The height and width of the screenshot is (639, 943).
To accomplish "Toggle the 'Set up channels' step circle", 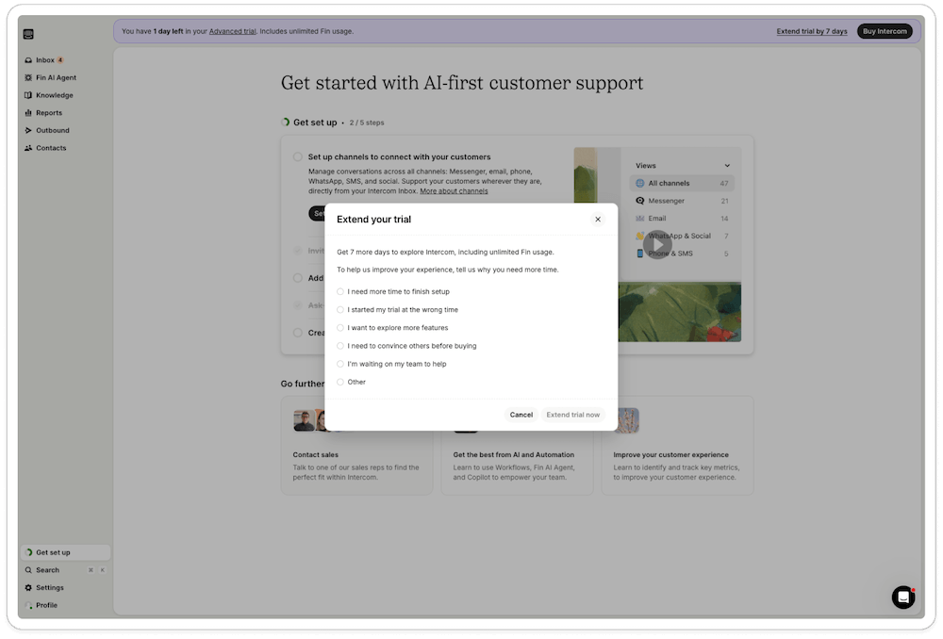I will [298, 156].
